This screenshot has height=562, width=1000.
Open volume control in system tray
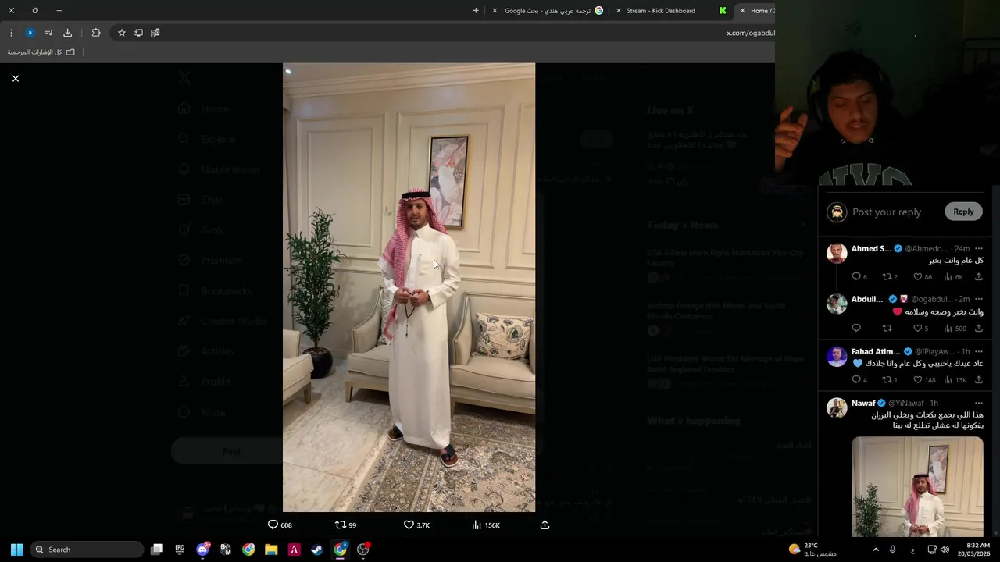(x=945, y=550)
